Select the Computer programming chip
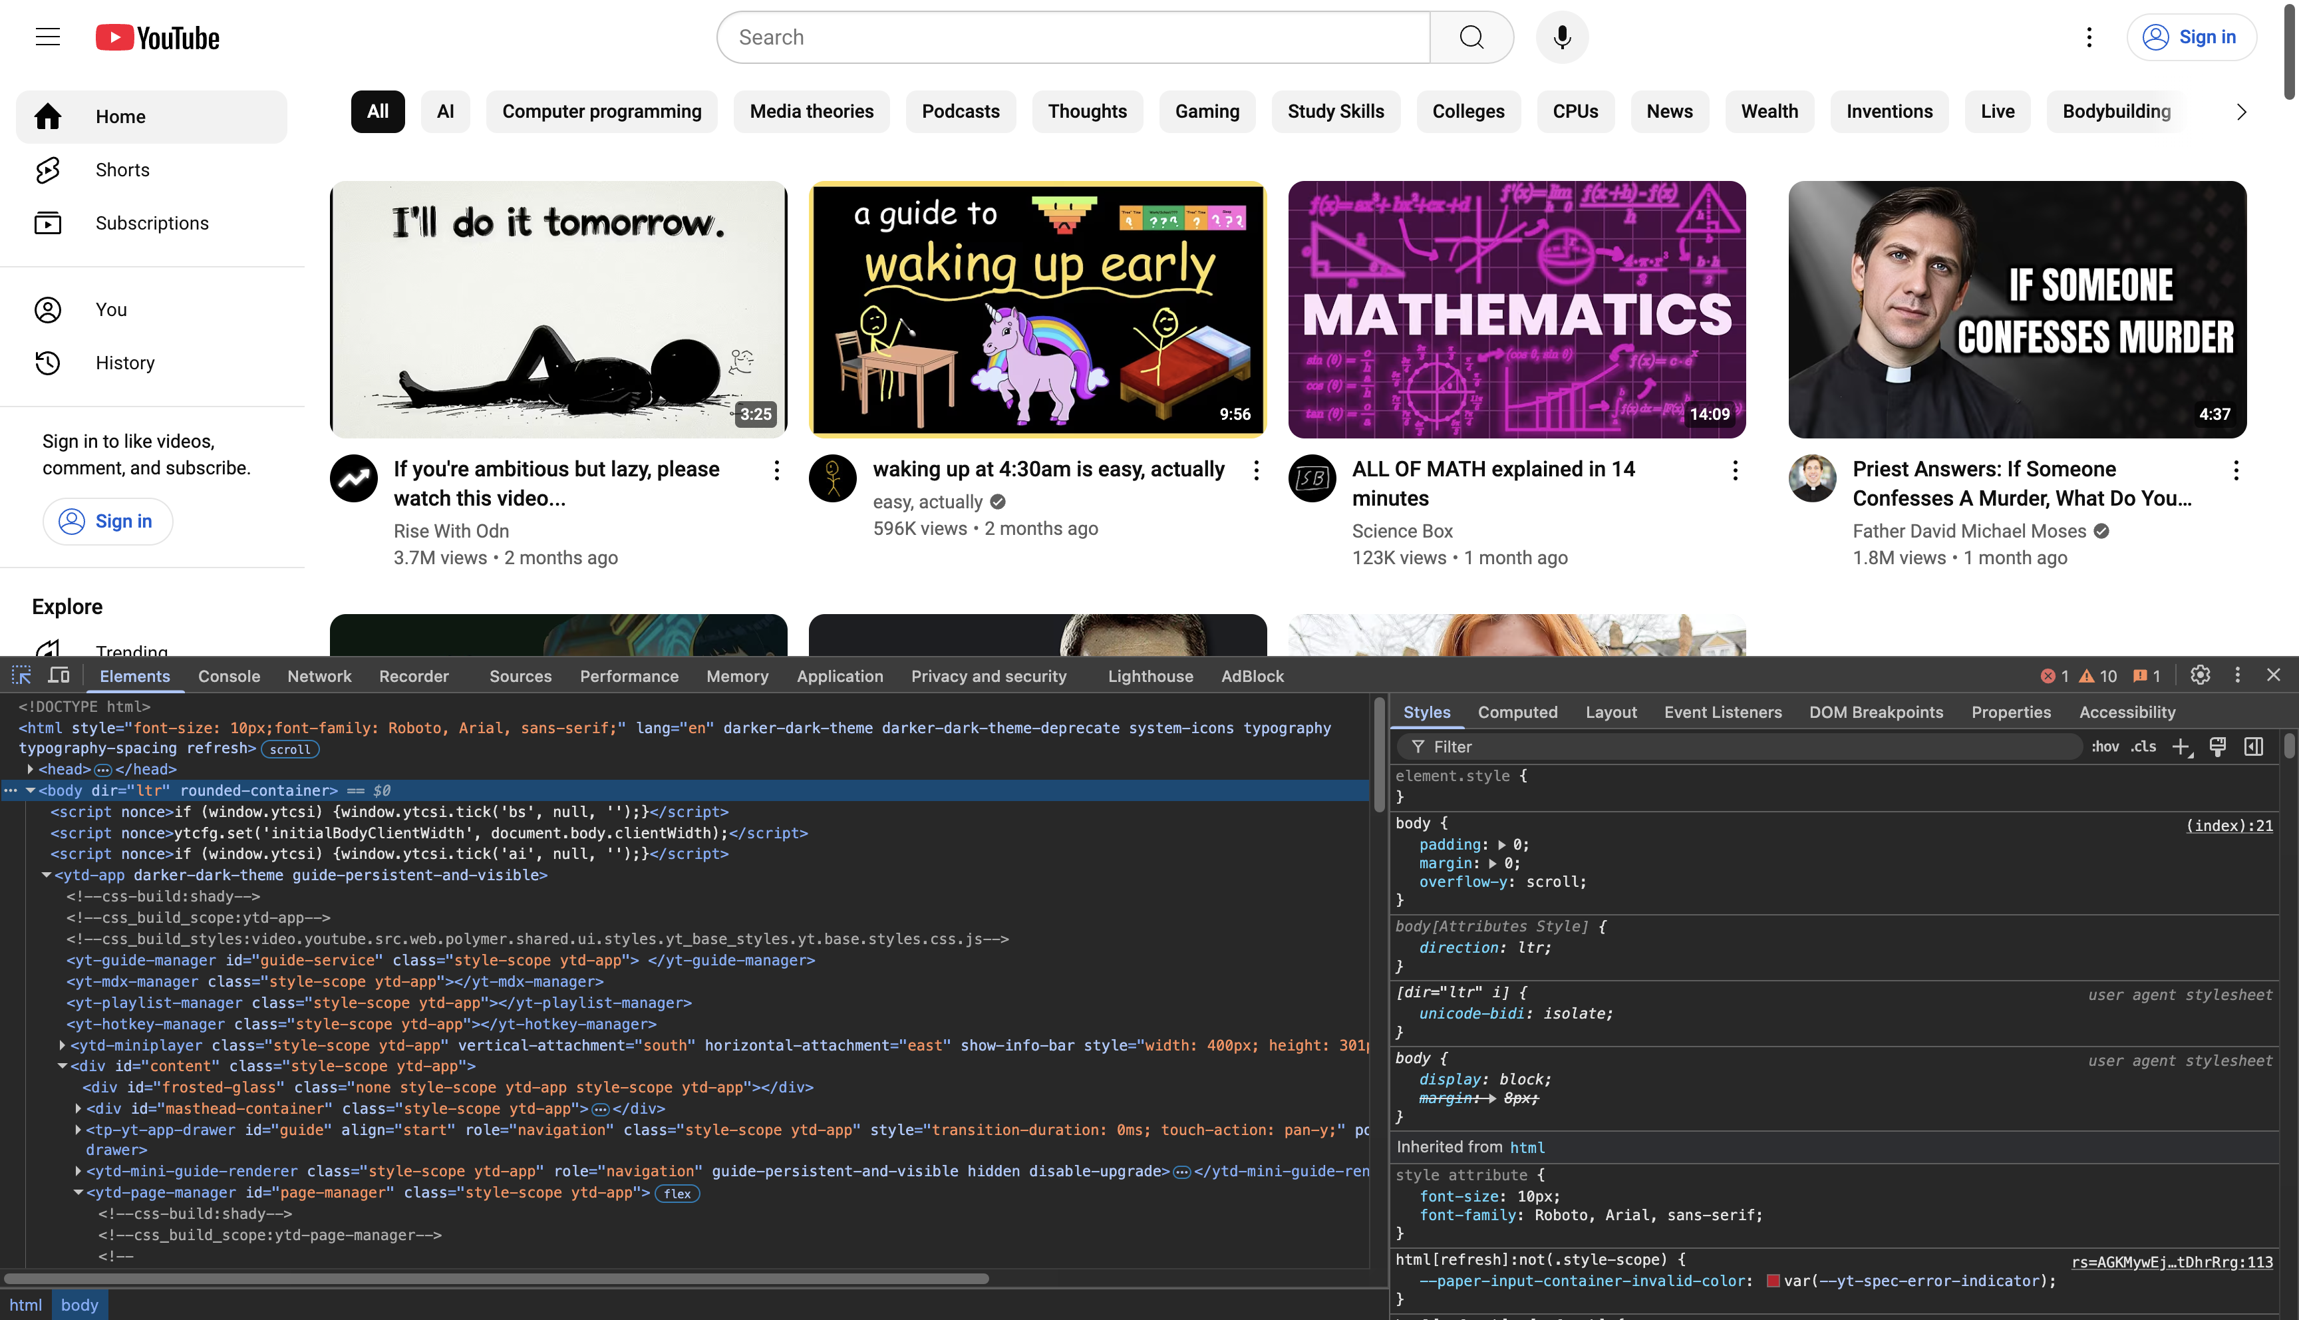The width and height of the screenshot is (2299, 1320). click(x=602, y=112)
